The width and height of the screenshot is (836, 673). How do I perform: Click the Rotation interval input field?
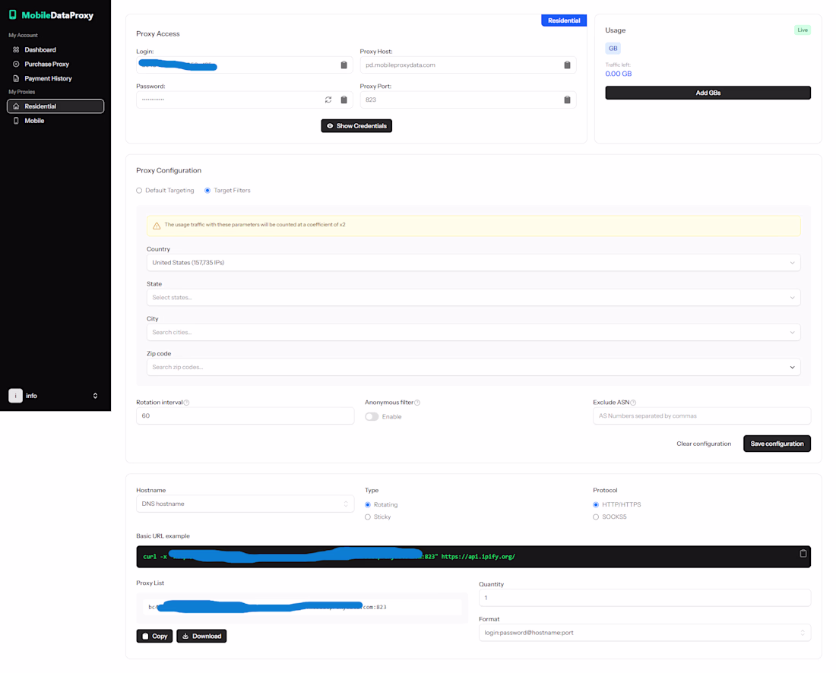coord(245,415)
